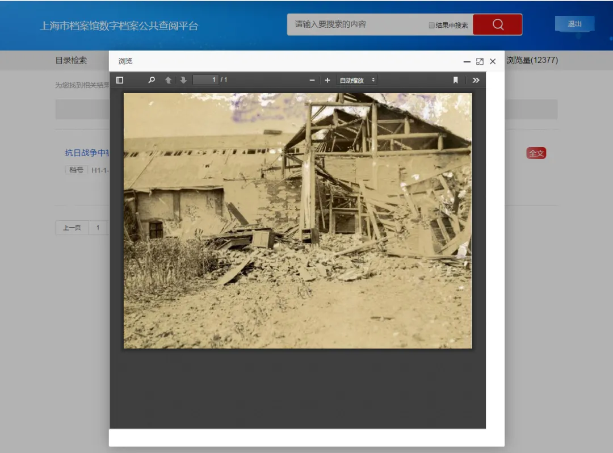Viewport: 613px width, 453px height.
Task: Click the red 全文 badge
Action: pos(536,153)
